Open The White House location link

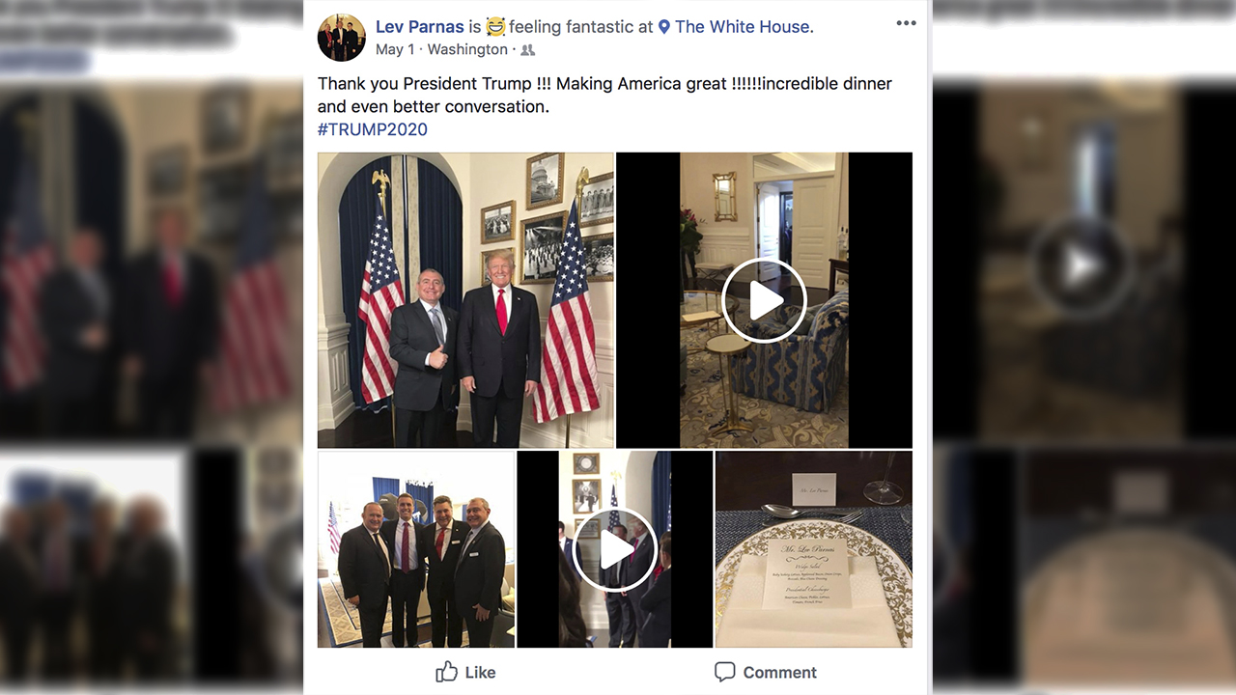[x=744, y=27]
